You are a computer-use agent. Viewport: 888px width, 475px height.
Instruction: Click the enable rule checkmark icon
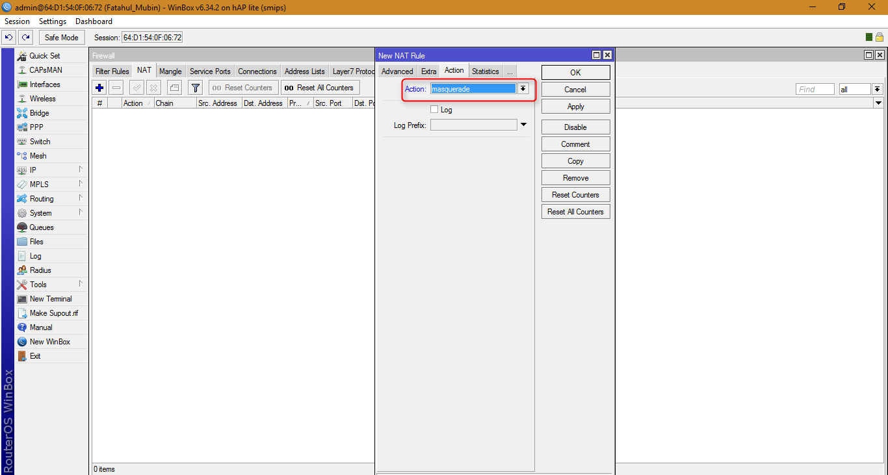[x=137, y=87]
